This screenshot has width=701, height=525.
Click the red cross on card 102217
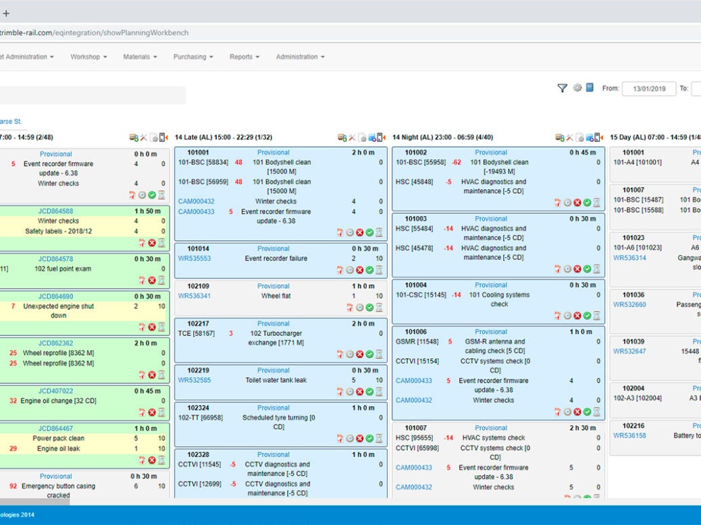(360, 354)
